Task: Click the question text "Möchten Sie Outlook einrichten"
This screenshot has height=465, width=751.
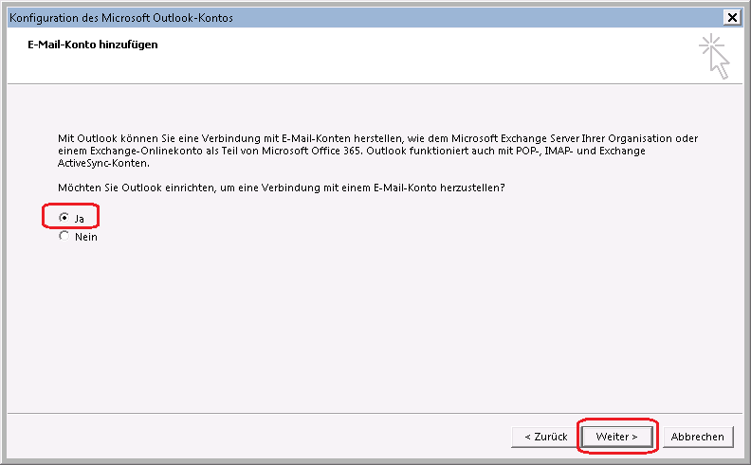Action: (281, 188)
